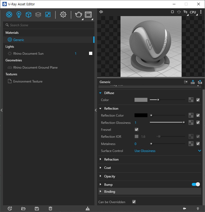Click the Add Layer icon
Screen dimensions: 205x212
coord(200,82)
